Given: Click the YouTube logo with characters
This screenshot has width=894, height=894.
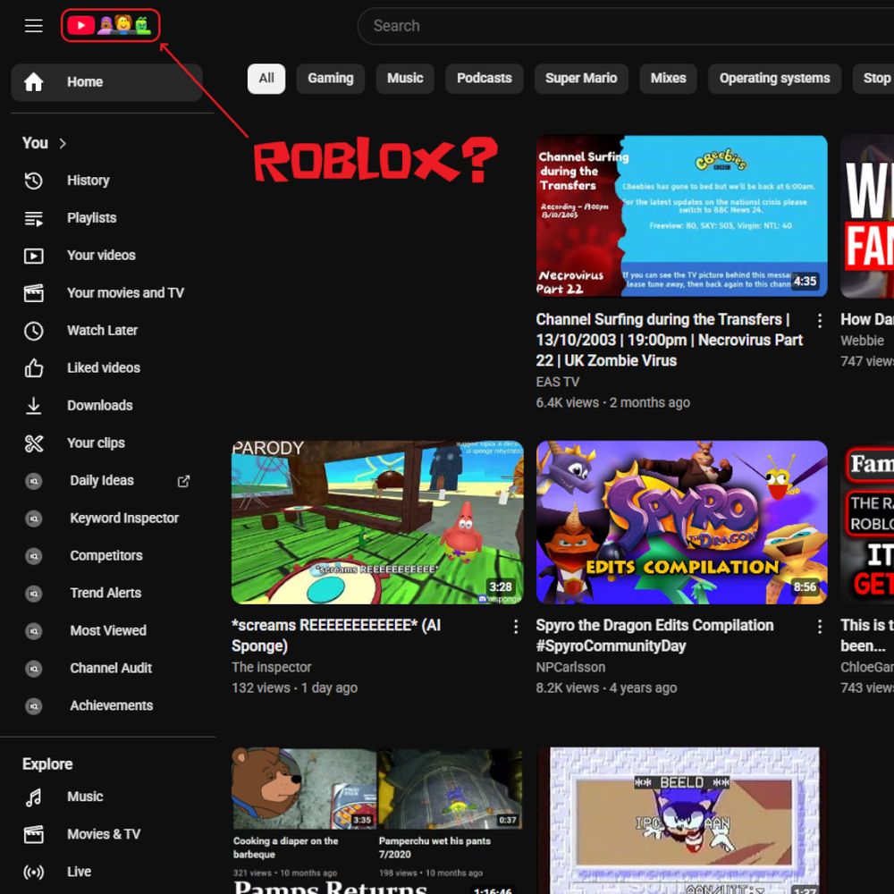Looking at the screenshot, I should pos(110,25).
